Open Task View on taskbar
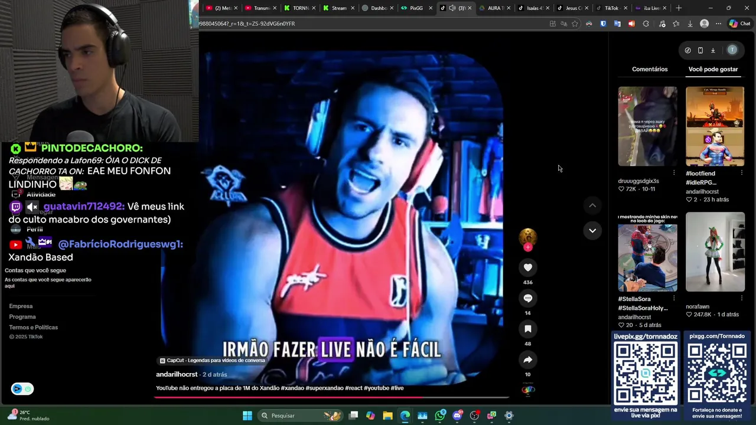 coord(353,416)
